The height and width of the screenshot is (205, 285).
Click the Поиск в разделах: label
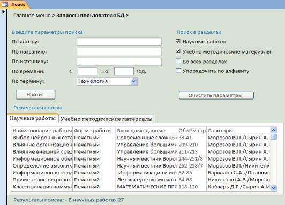pyautogui.click(x=200, y=32)
